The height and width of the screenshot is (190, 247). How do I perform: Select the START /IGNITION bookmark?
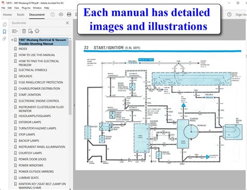coord(30,95)
